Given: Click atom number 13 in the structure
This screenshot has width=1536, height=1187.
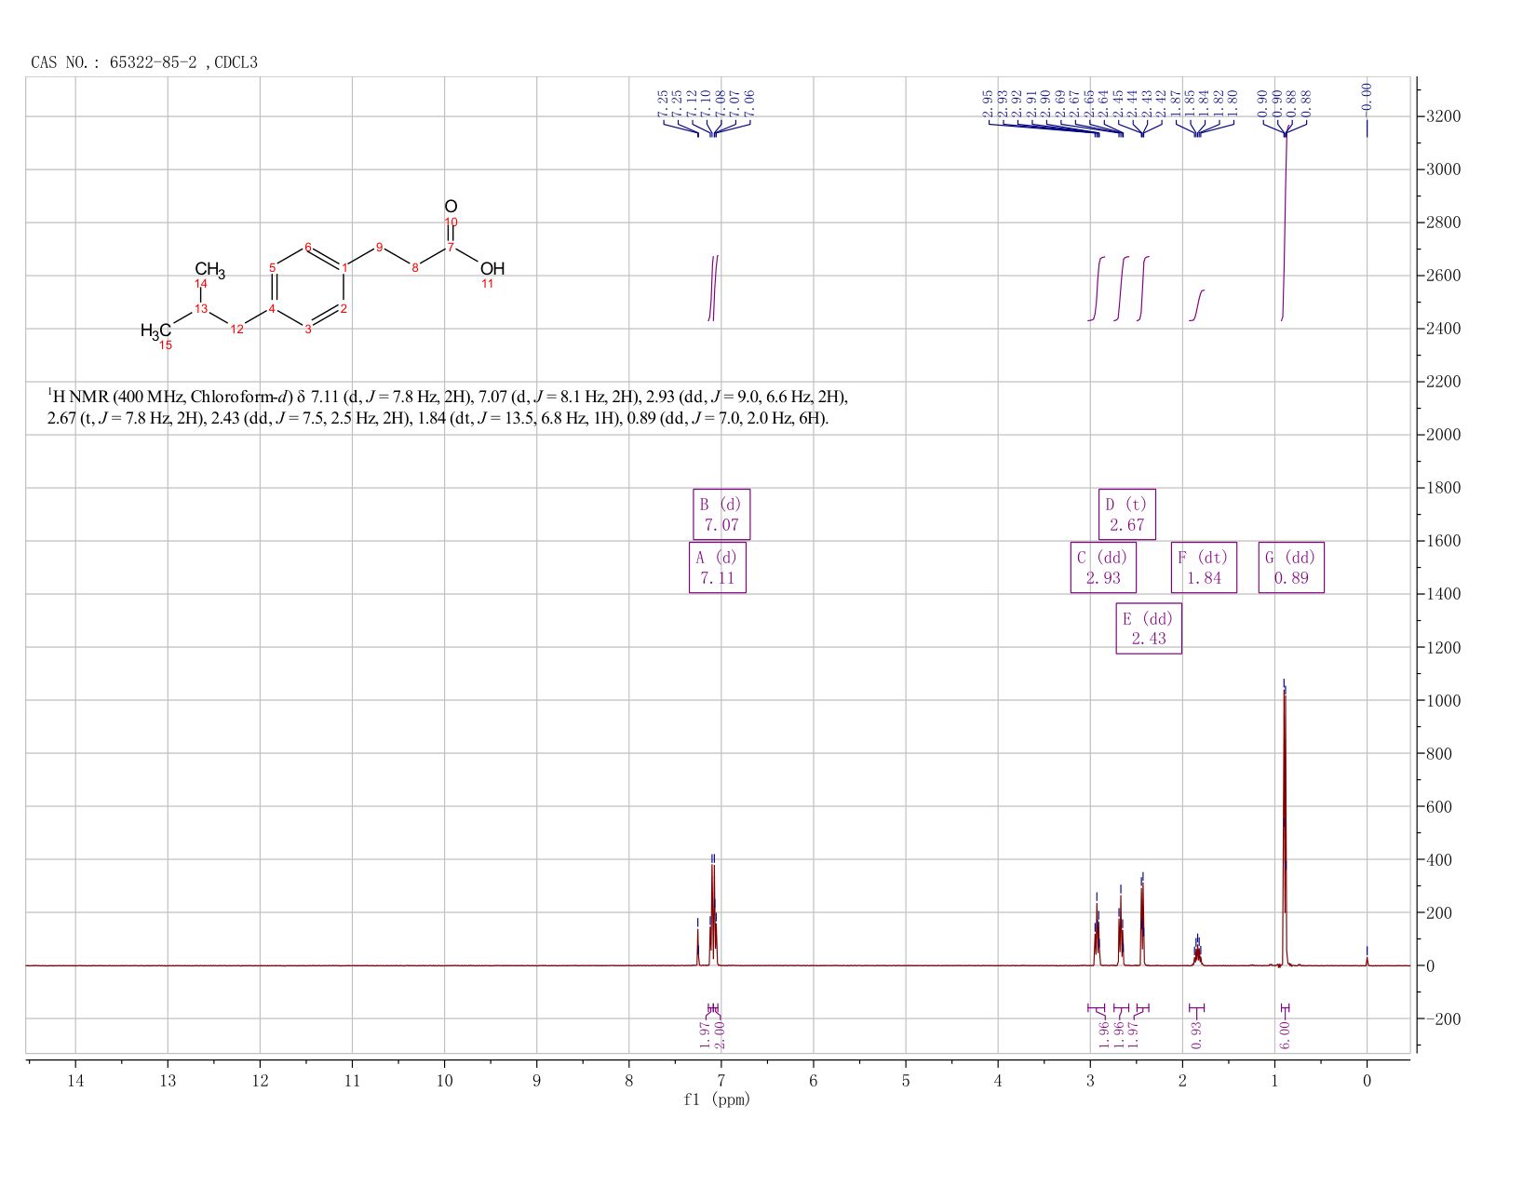Looking at the screenshot, I should [x=201, y=308].
